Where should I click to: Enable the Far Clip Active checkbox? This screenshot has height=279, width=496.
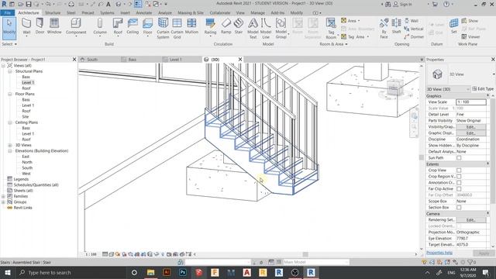[459, 189]
